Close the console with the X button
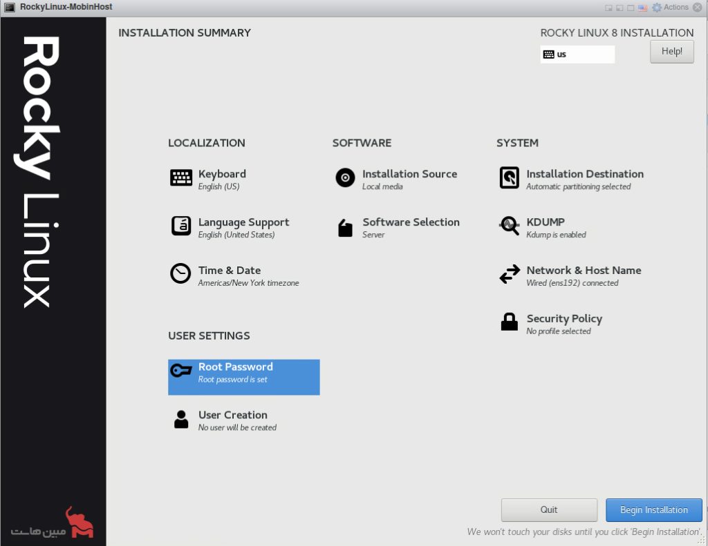The height and width of the screenshot is (546, 708). pos(698,7)
